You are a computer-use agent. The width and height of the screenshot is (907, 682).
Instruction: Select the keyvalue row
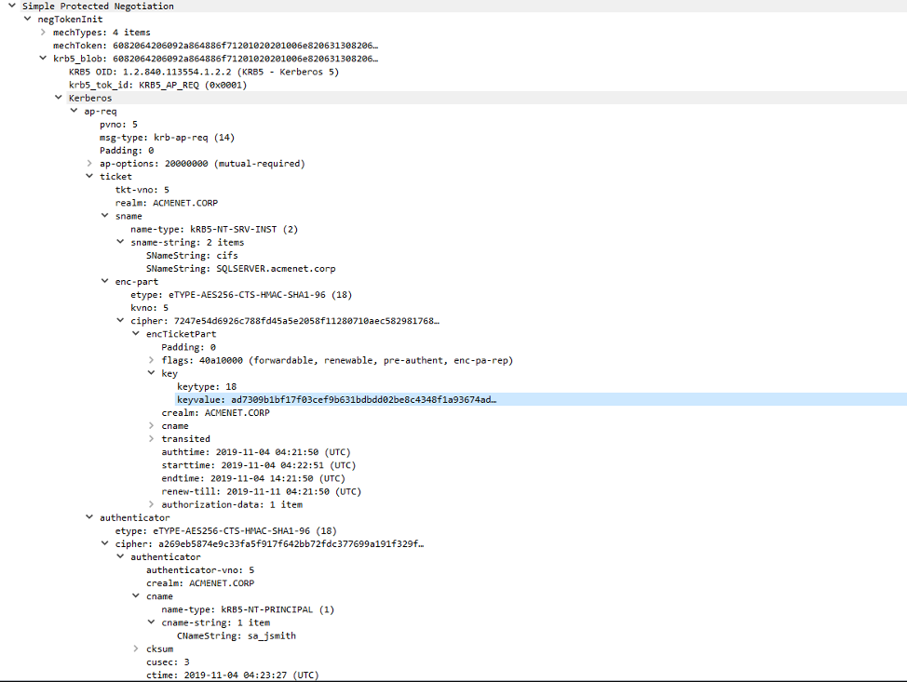tap(335, 399)
